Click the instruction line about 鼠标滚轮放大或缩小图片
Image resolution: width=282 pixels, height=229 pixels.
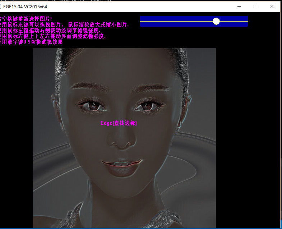pos(64,24)
